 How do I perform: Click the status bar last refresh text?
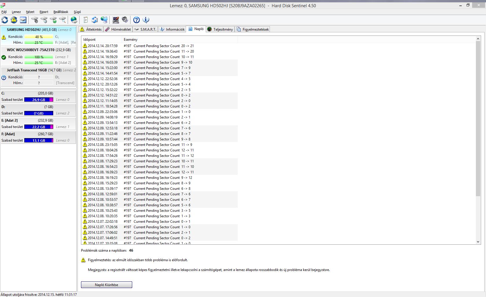coord(39,295)
